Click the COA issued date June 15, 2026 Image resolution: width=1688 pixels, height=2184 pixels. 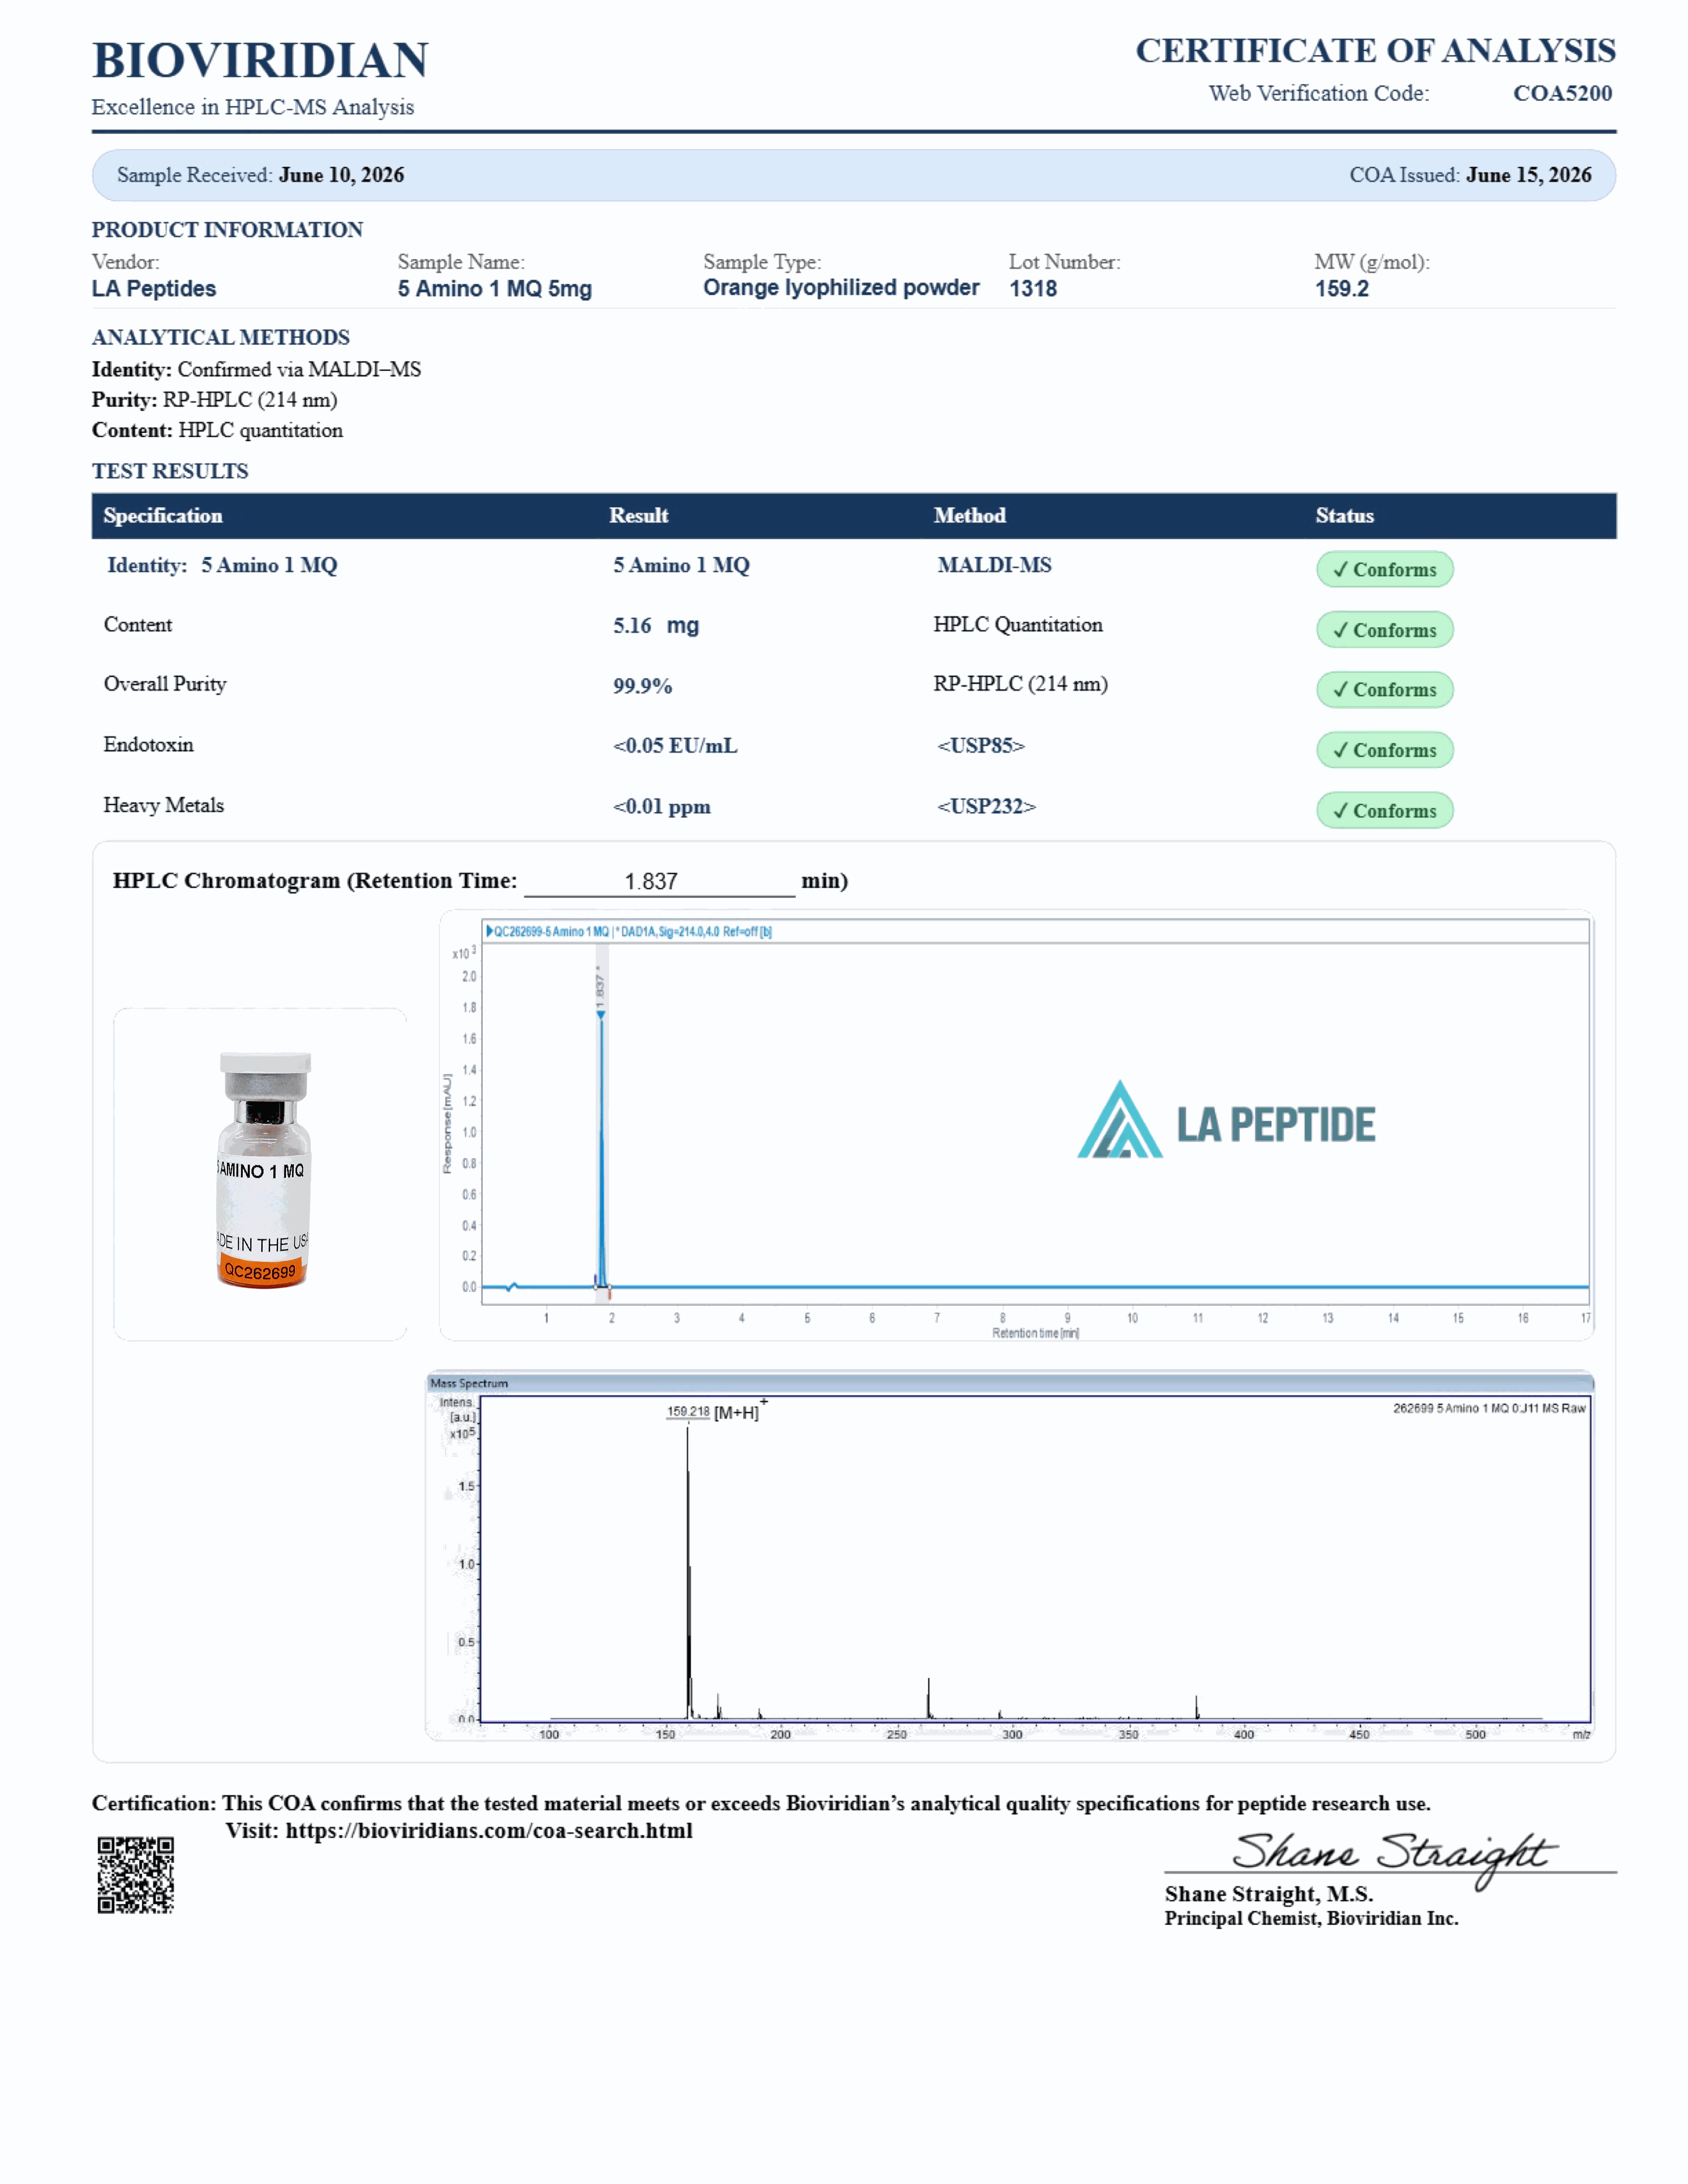pos(1528,175)
